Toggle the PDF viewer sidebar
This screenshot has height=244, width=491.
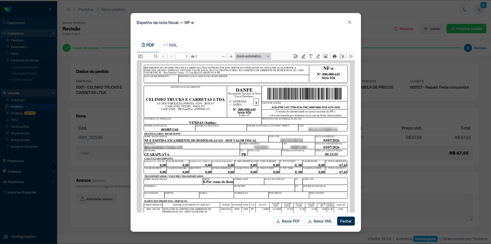[x=141, y=56]
